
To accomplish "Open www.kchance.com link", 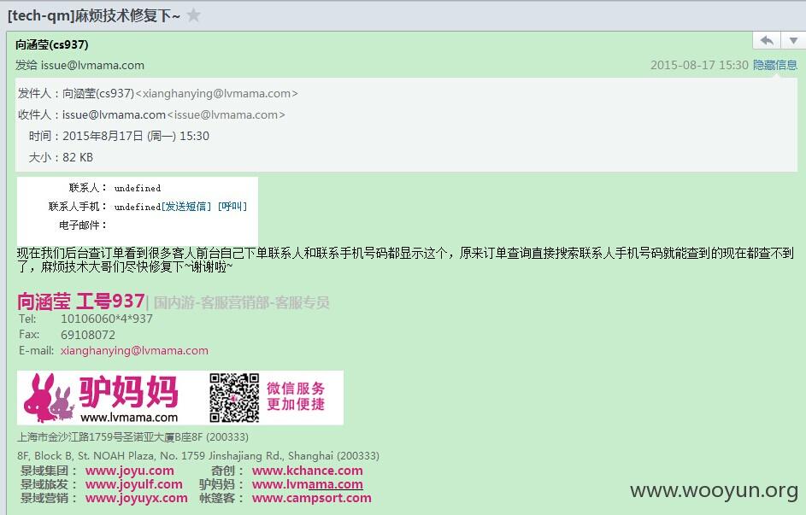I will click(x=308, y=471).
